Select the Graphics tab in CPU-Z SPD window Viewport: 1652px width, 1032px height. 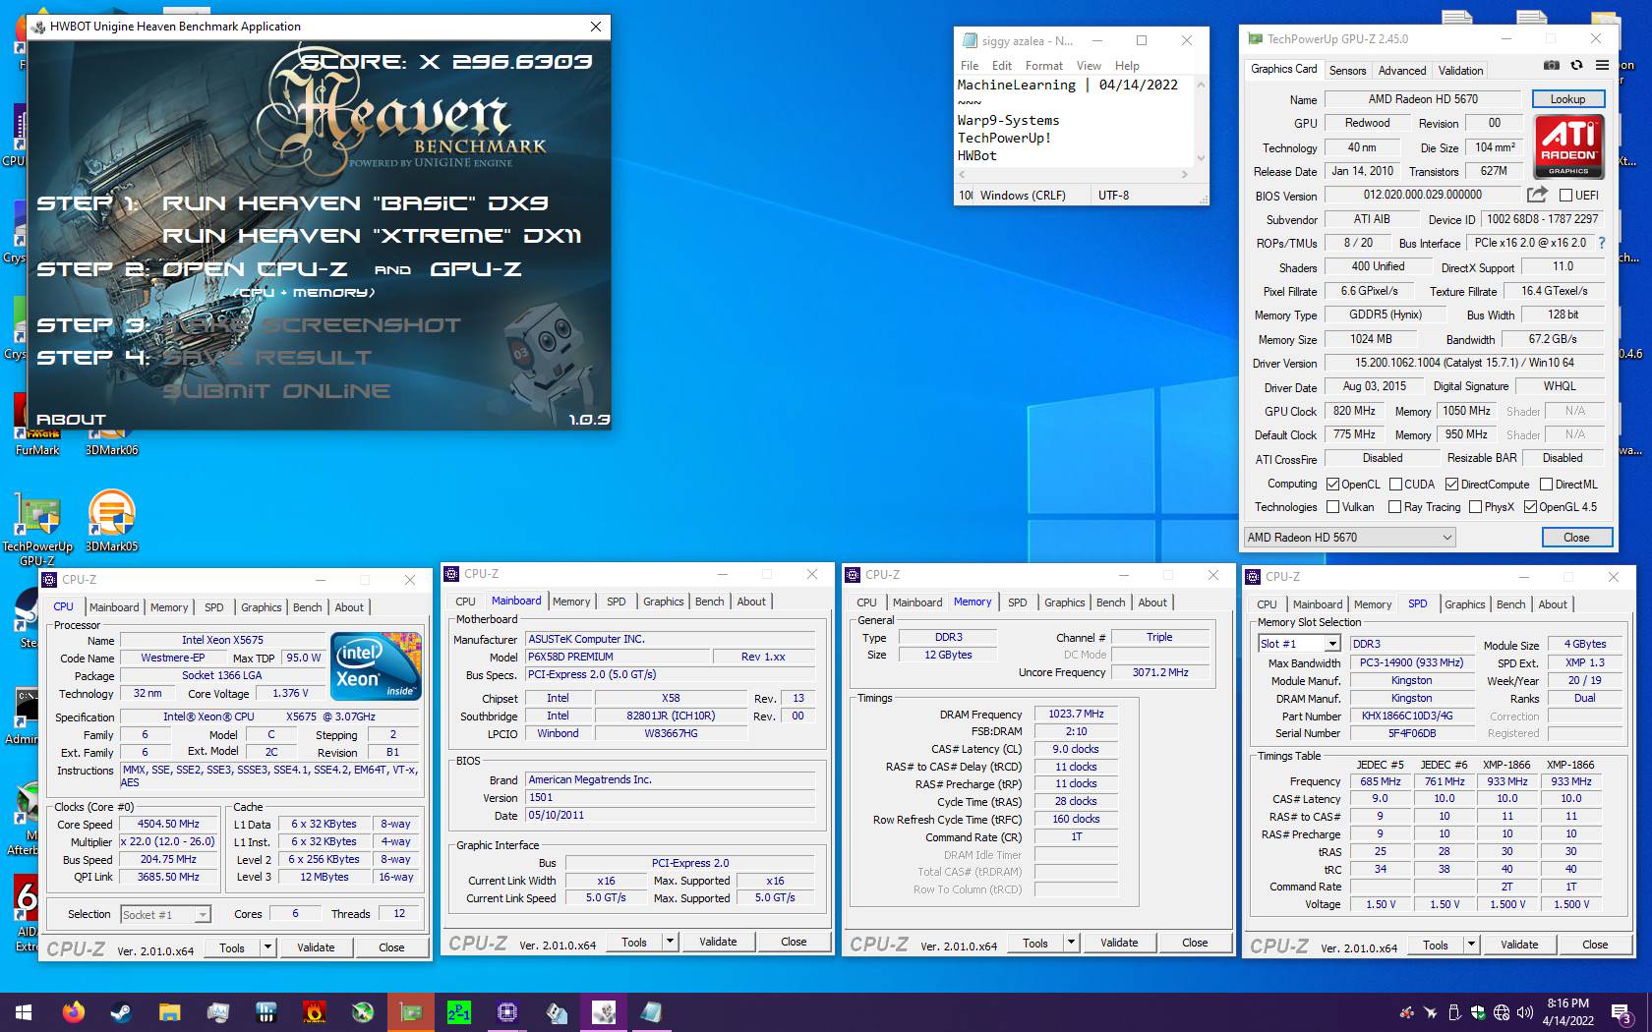[1464, 604]
